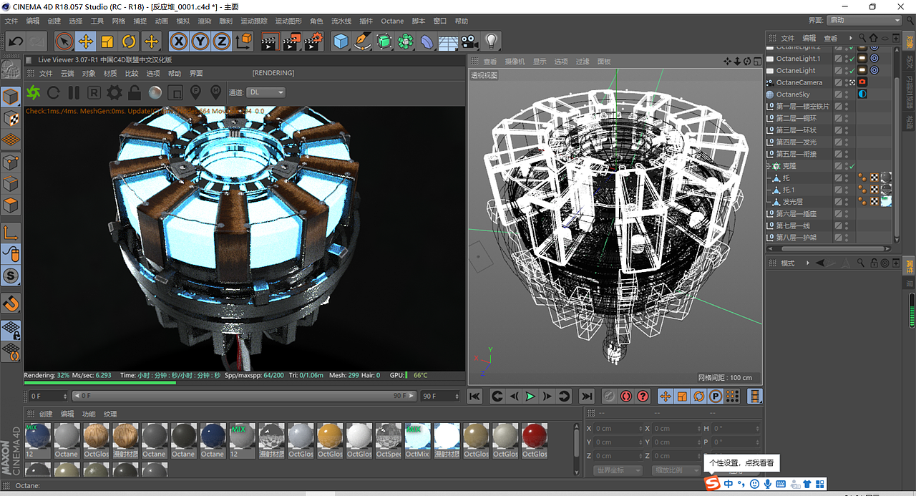Add a Camera object from toolbar
This screenshot has width=916, height=496.
click(469, 42)
